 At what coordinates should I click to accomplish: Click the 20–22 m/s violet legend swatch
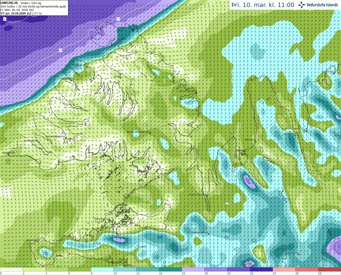pyautogui.click(x=239, y=269)
